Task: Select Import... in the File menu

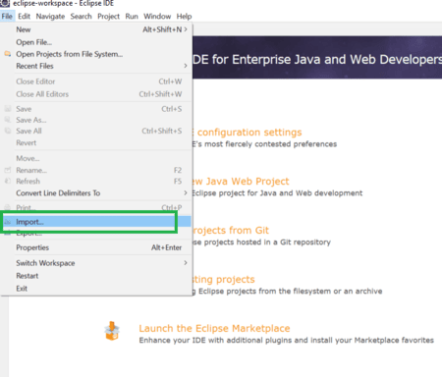Action: click(x=96, y=222)
